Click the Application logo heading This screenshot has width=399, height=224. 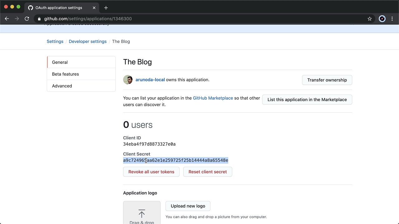pos(140,193)
